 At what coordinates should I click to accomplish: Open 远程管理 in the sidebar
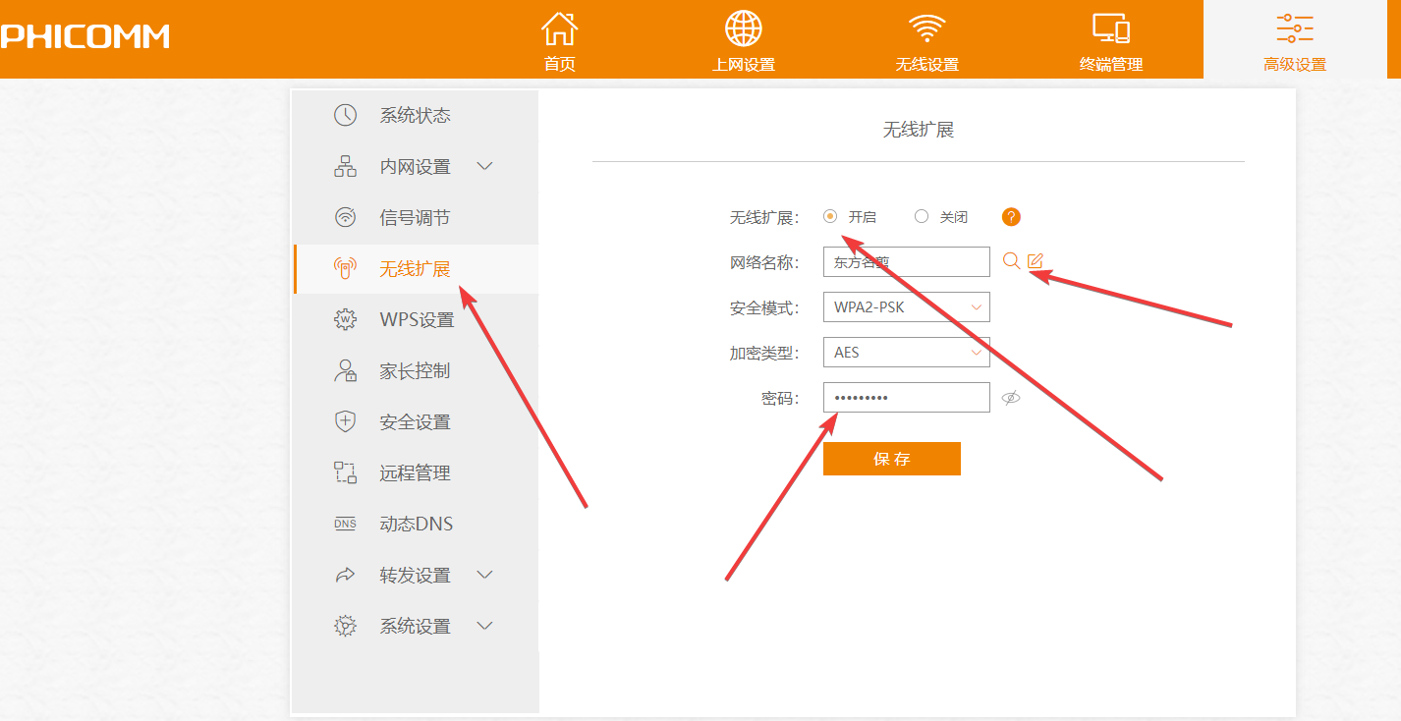click(x=416, y=472)
